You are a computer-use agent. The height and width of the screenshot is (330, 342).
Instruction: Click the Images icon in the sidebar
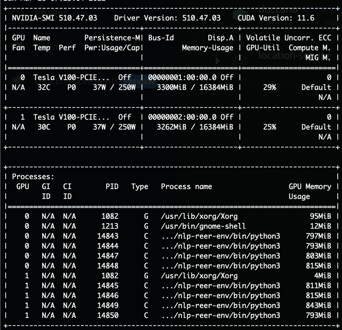(x=17, y=12)
